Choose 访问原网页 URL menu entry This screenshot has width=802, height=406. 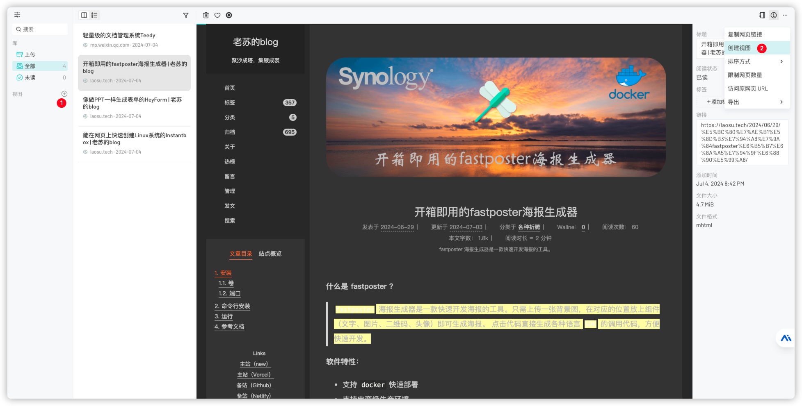pos(757,88)
